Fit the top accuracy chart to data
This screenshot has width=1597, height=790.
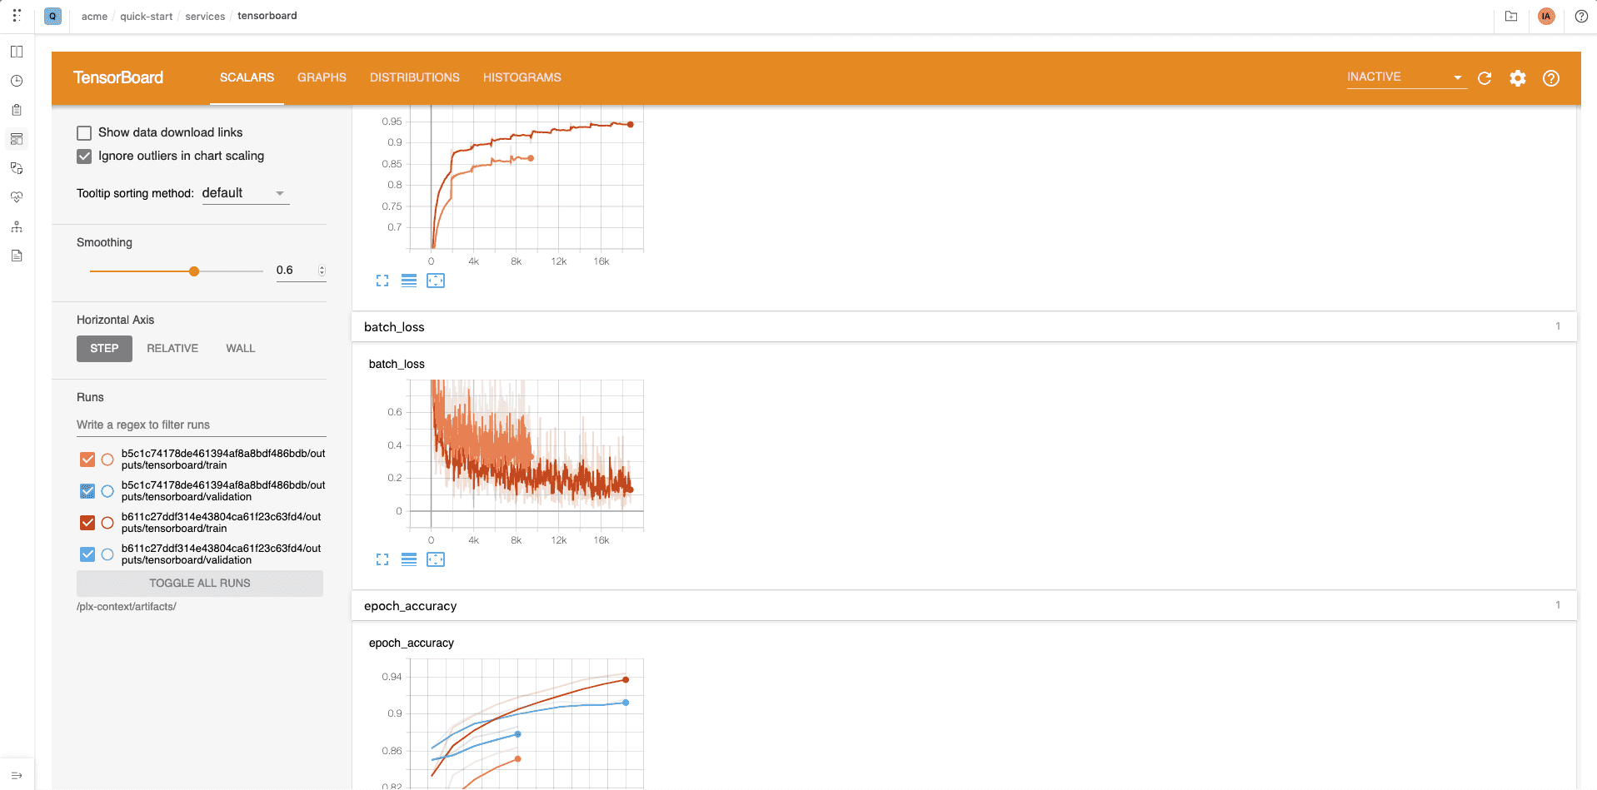coord(436,281)
